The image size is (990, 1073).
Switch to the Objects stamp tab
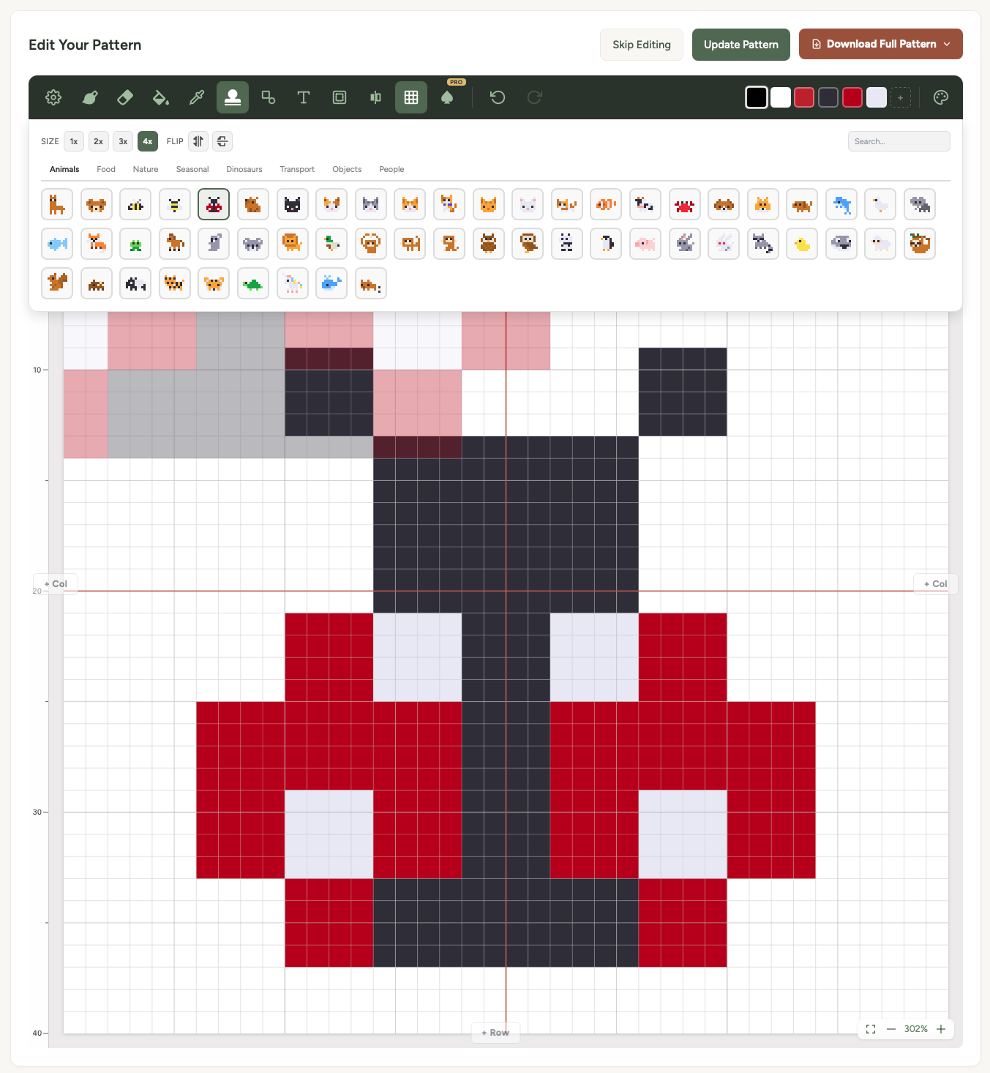pyautogui.click(x=347, y=169)
